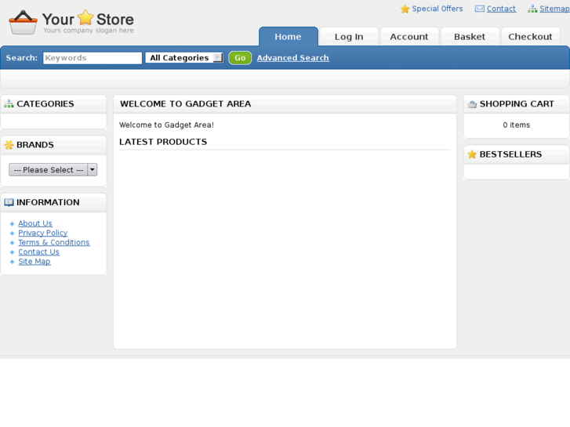Focus the Keywords search field
570x427 pixels.
93,58
